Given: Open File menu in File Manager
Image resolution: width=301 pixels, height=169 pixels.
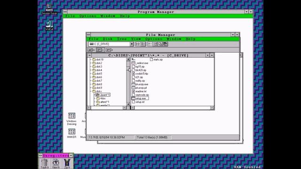Looking at the screenshot, I should pos(94,39).
